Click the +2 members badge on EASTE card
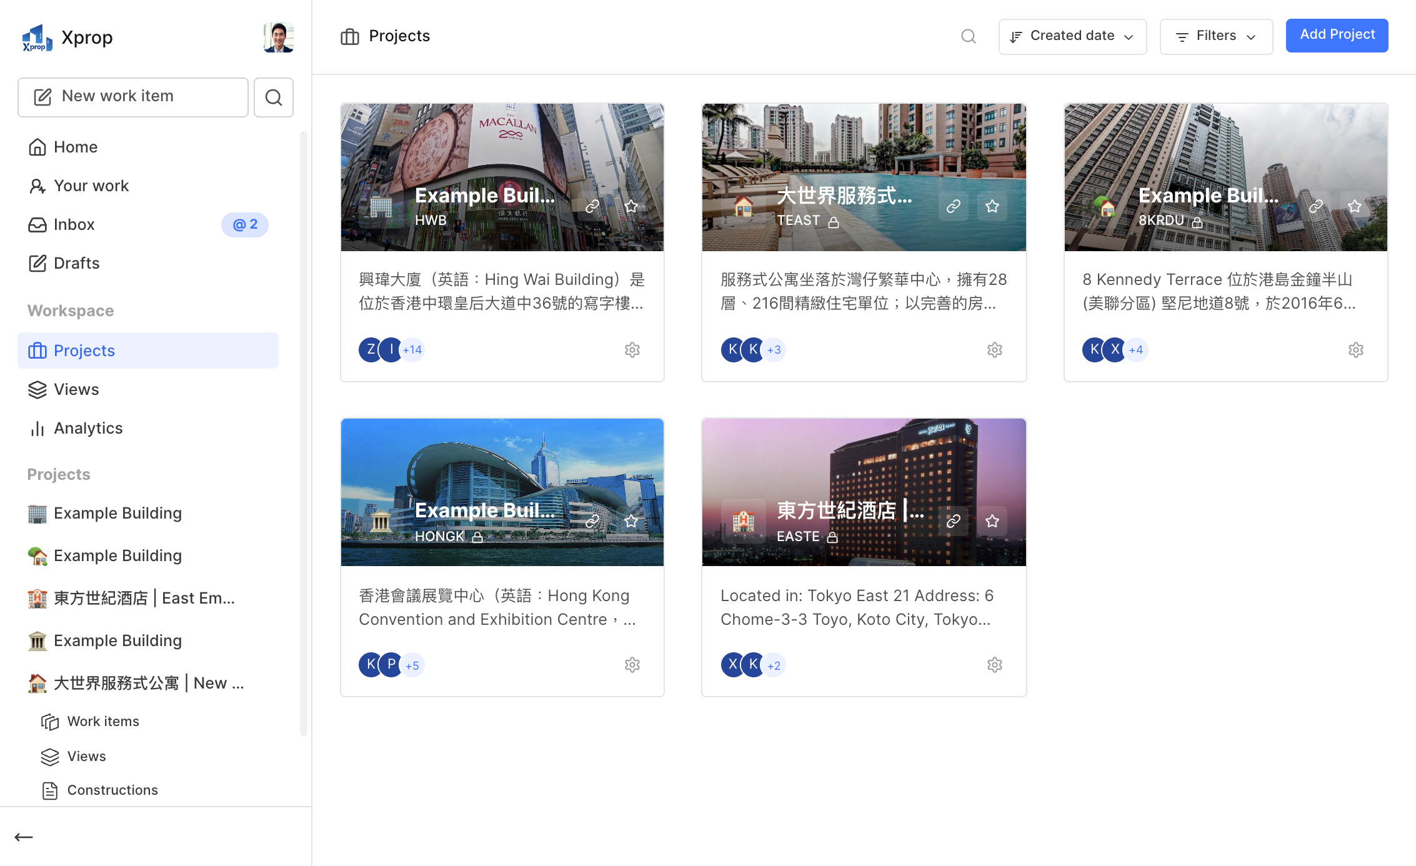This screenshot has width=1416, height=866. coord(774,665)
